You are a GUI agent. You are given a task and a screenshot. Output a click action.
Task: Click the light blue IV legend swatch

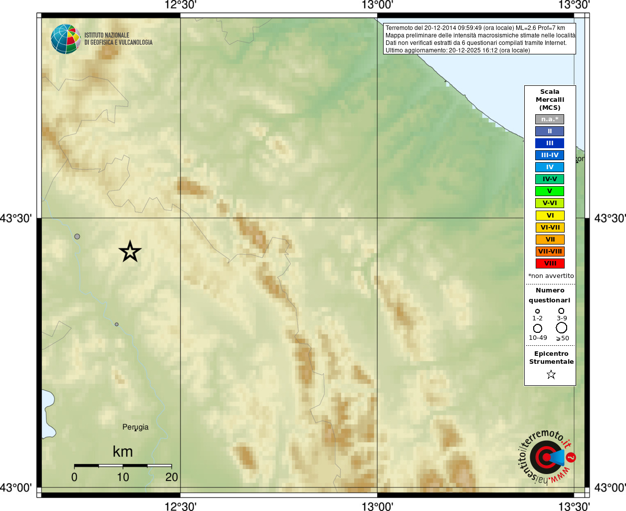(550, 167)
